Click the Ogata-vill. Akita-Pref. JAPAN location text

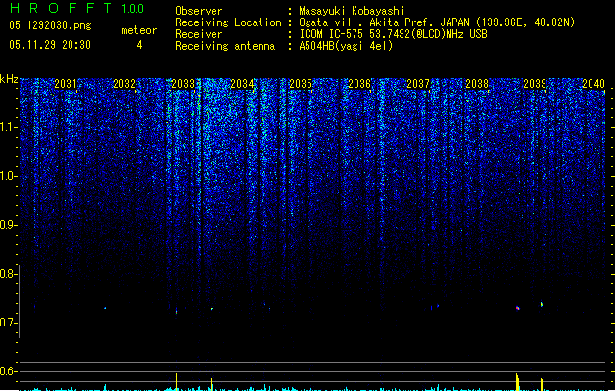[x=437, y=22]
